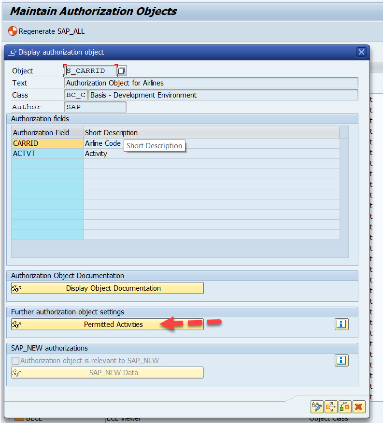The height and width of the screenshot is (423, 383).
Task: Click the Activity description cell
Action: [212, 154]
